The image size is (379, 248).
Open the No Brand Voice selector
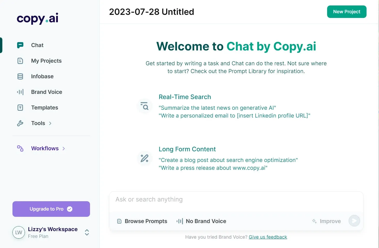point(201,221)
